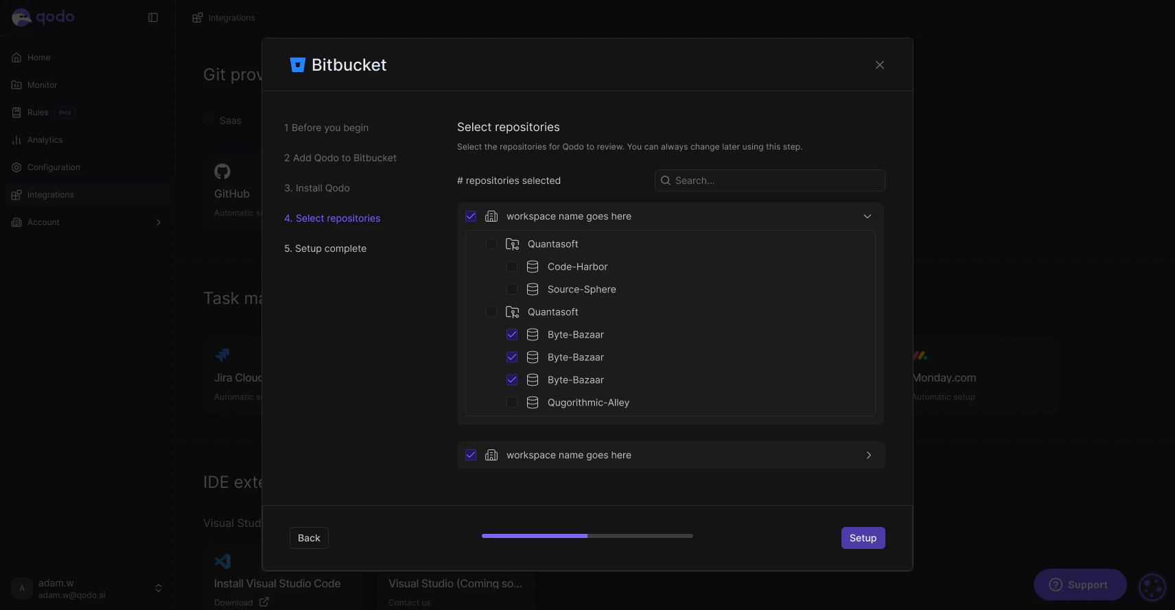Viewport: 1175px width, 610px height.
Task: Toggle the collapsed second workspace checkbox
Action: tap(471, 455)
